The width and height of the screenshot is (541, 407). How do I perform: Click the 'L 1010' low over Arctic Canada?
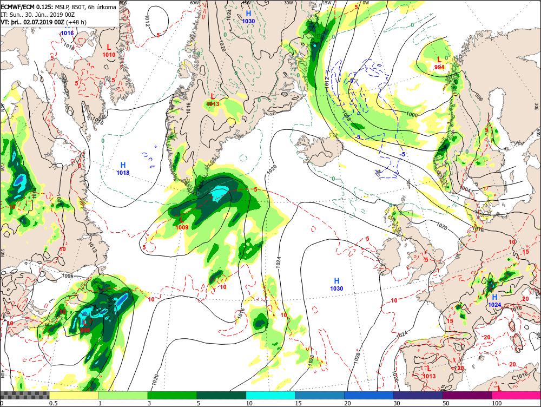[109, 51]
